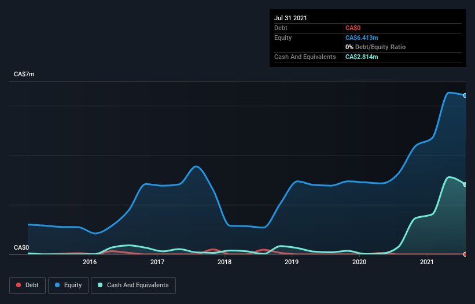Viewport: 475px width, 304px height.
Task: Click the CA$0 y-axis label
Action: [x=21, y=247]
